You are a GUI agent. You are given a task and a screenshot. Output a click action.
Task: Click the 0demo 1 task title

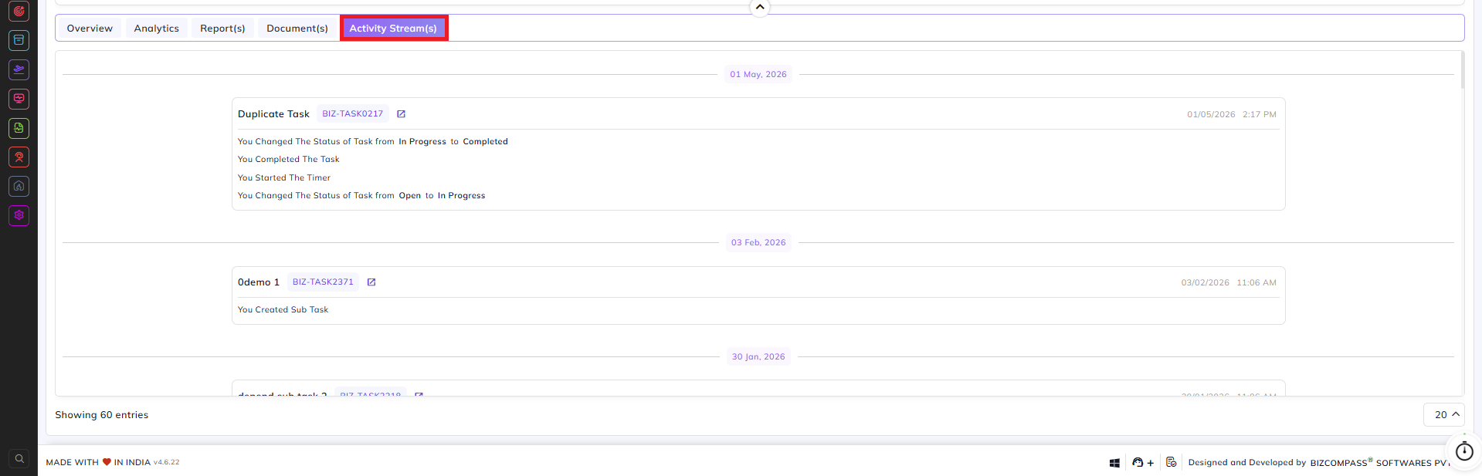pyautogui.click(x=259, y=282)
